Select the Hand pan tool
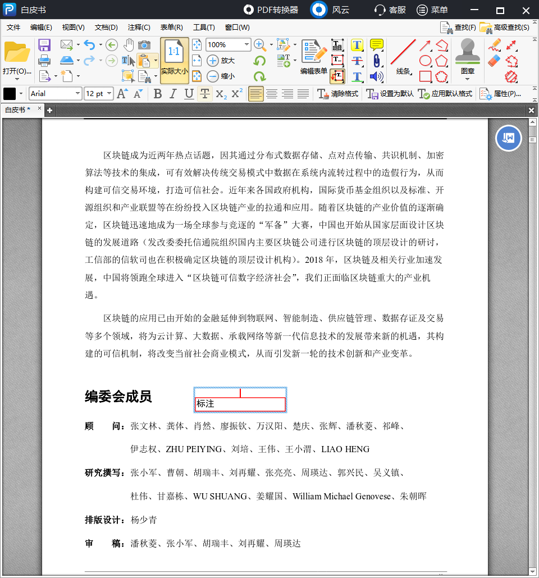This screenshot has width=539, height=578. [x=128, y=45]
